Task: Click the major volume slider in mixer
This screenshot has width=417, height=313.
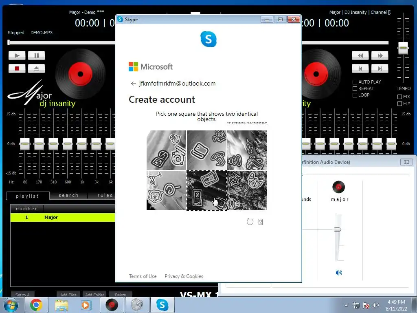Action: point(338,229)
